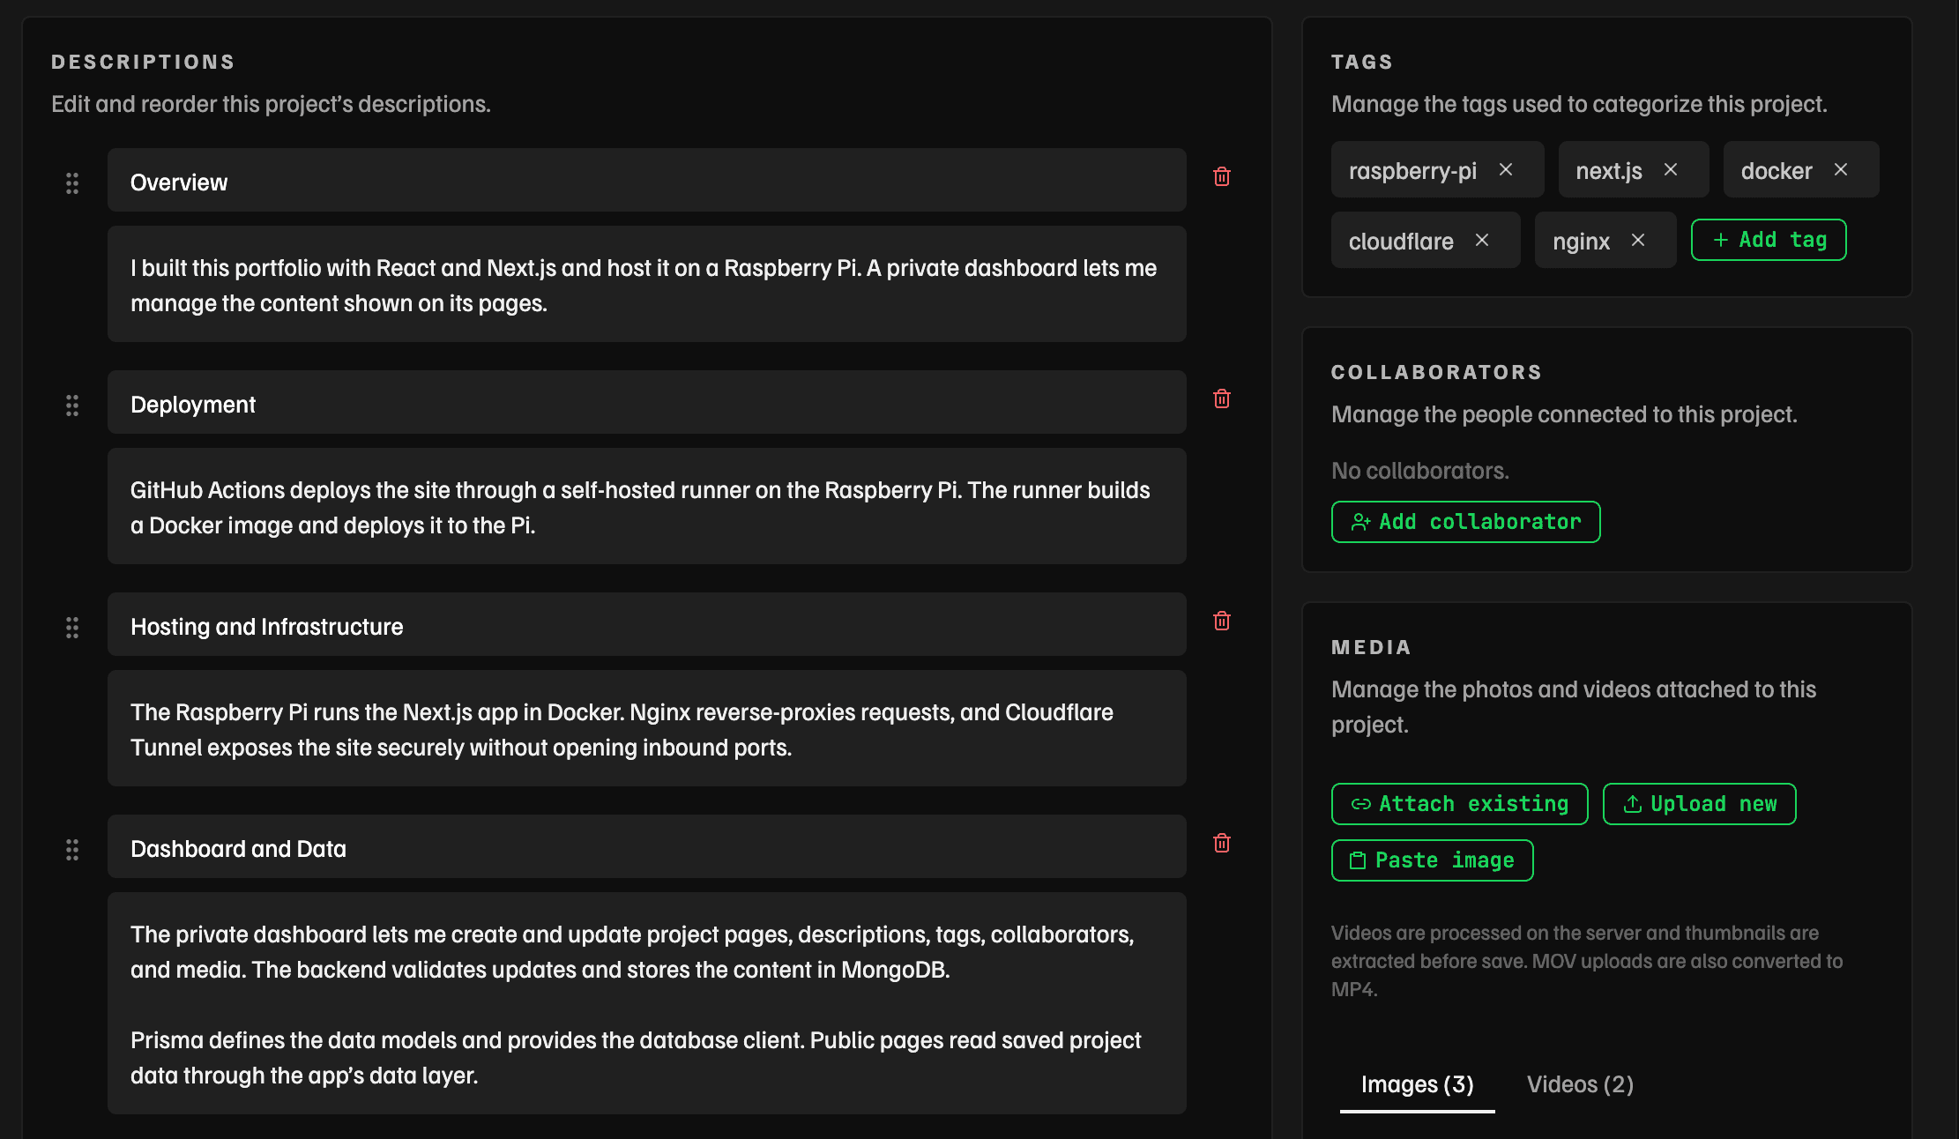Image resolution: width=1959 pixels, height=1139 pixels.
Task: Grab the Overview drag handle
Action: [x=72, y=183]
